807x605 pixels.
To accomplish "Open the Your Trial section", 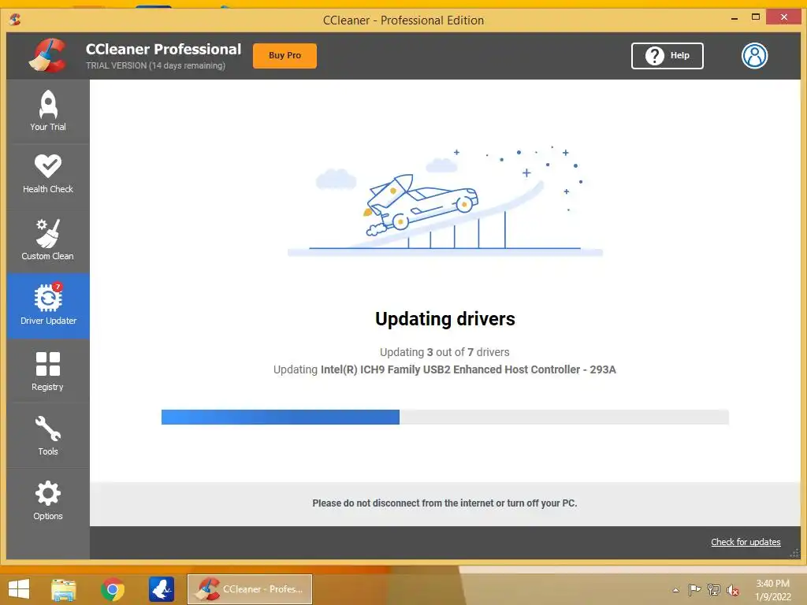I will pos(48,111).
